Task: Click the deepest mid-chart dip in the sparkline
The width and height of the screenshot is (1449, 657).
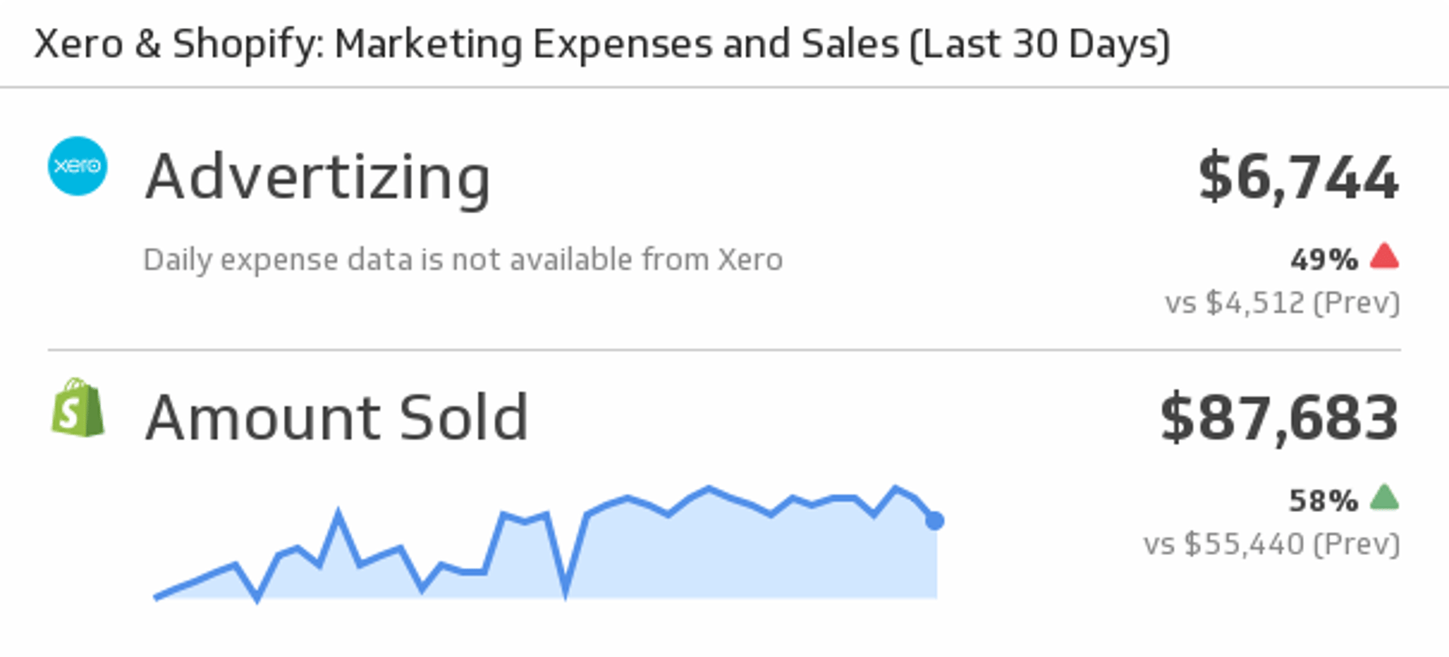Action: click(x=565, y=592)
